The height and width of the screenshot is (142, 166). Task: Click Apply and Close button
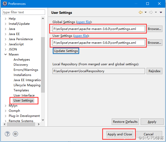120,134
